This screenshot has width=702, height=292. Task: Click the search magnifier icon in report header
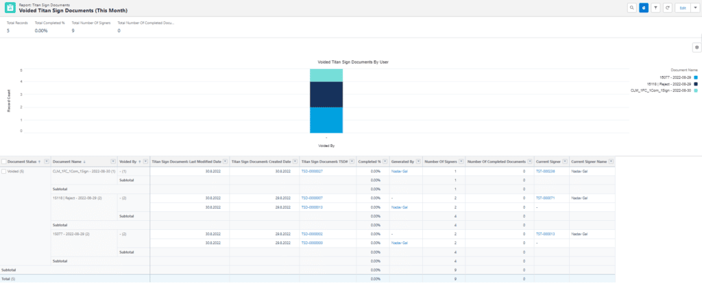[632, 8]
